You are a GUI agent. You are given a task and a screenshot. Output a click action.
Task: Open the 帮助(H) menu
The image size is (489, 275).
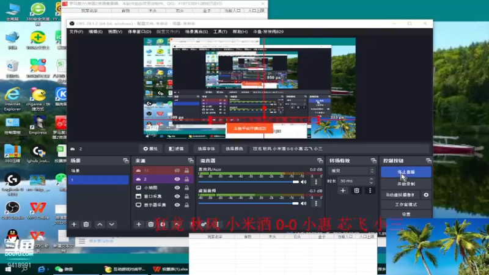click(x=240, y=32)
